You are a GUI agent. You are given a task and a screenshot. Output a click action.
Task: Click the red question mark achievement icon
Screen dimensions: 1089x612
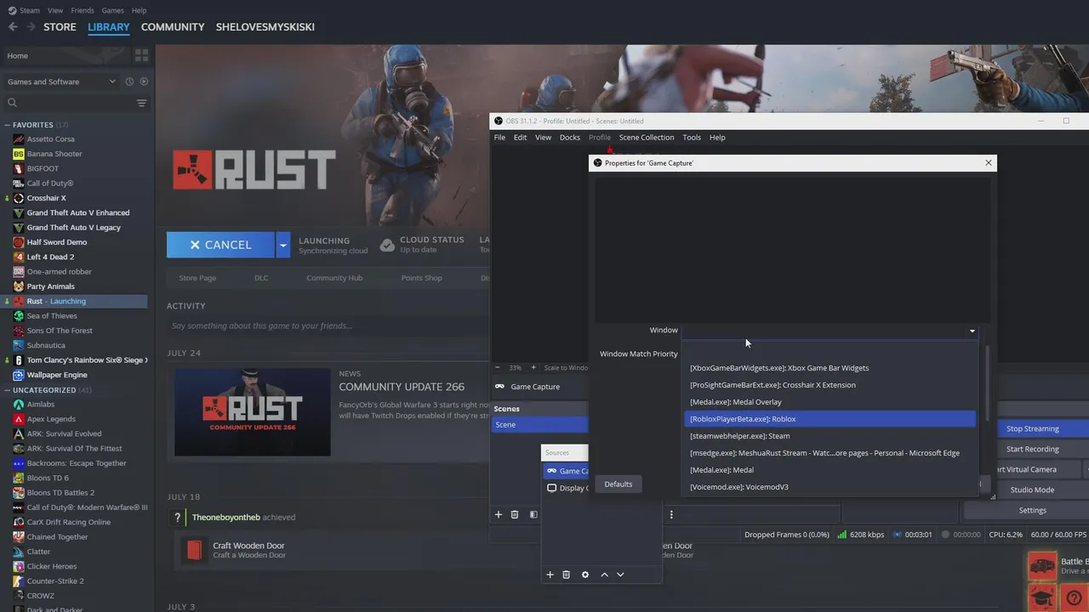[1074, 598]
